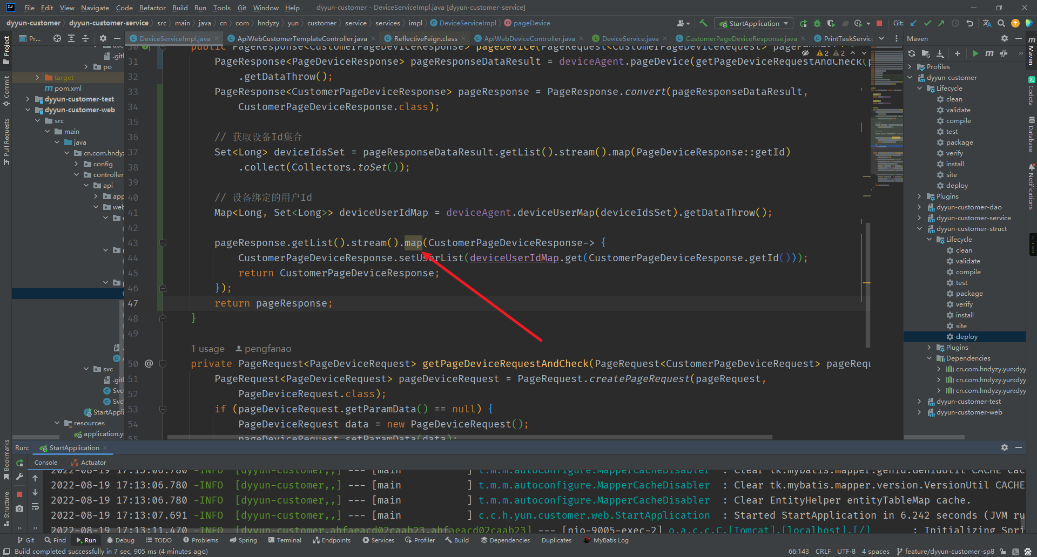Click Execute Maven Goal icon

[989, 53]
